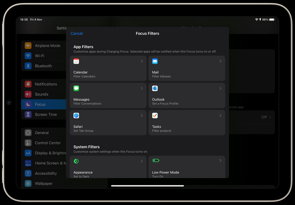Tap the Mail app icon

tap(155, 61)
